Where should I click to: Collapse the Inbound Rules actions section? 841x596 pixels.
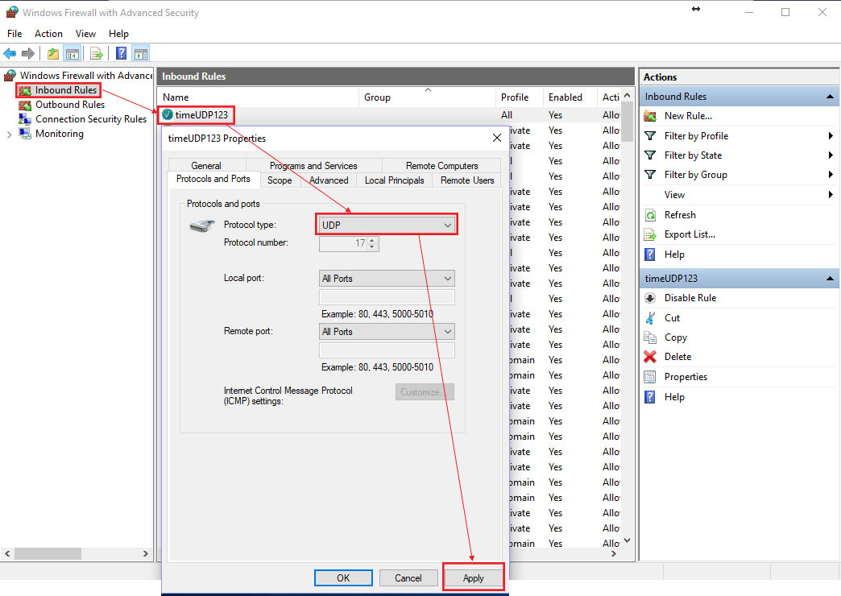tap(830, 97)
